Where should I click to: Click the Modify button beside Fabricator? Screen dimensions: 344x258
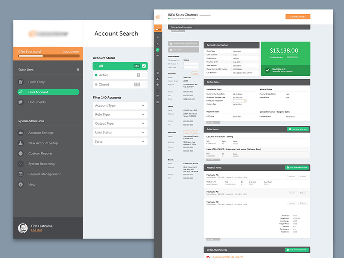pyautogui.click(x=195, y=132)
